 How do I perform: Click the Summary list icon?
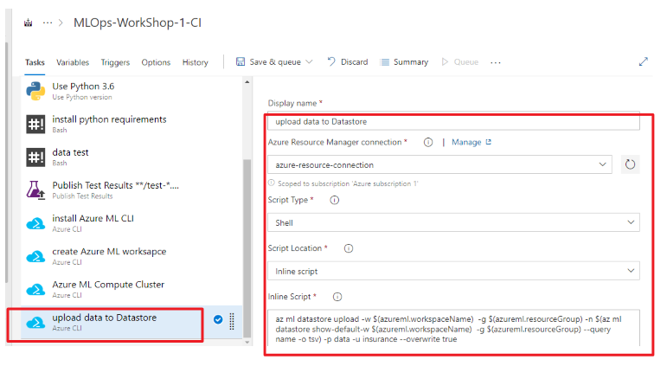tap(385, 62)
